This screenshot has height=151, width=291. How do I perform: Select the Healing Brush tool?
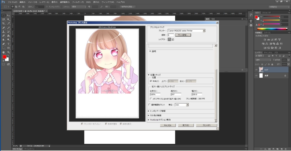[3, 28]
